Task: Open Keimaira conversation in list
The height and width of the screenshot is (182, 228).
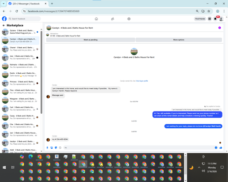Action: pos(20,66)
